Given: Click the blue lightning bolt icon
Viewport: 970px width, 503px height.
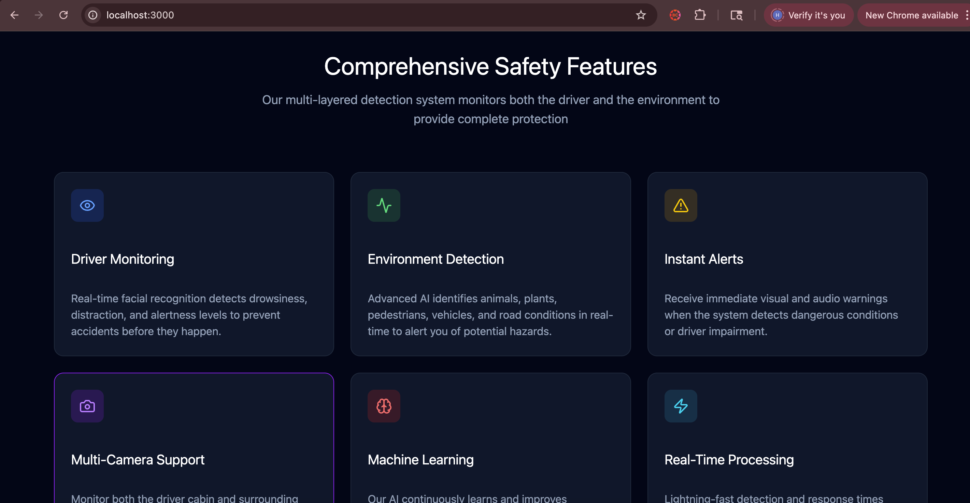Looking at the screenshot, I should coord(681,406).
